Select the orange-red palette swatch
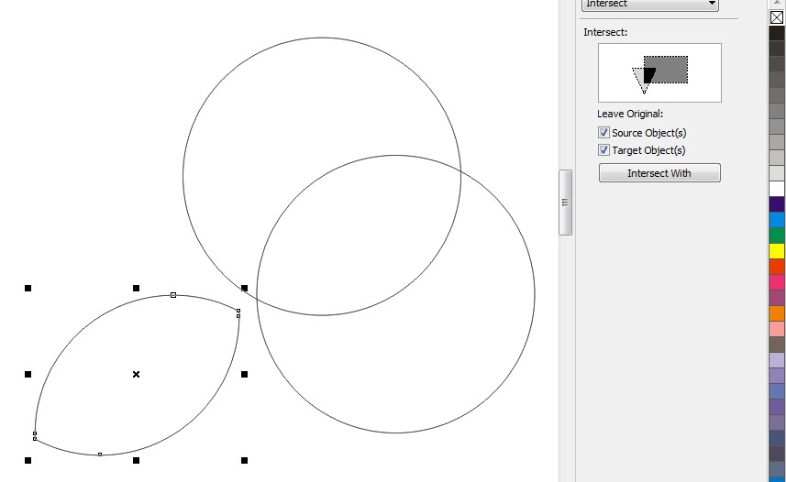 (777, 266)
